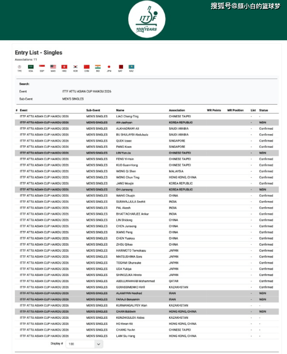Click the Singapore SGP flag icon
Viewport: 287px width, 354px height.
(42, 67)
